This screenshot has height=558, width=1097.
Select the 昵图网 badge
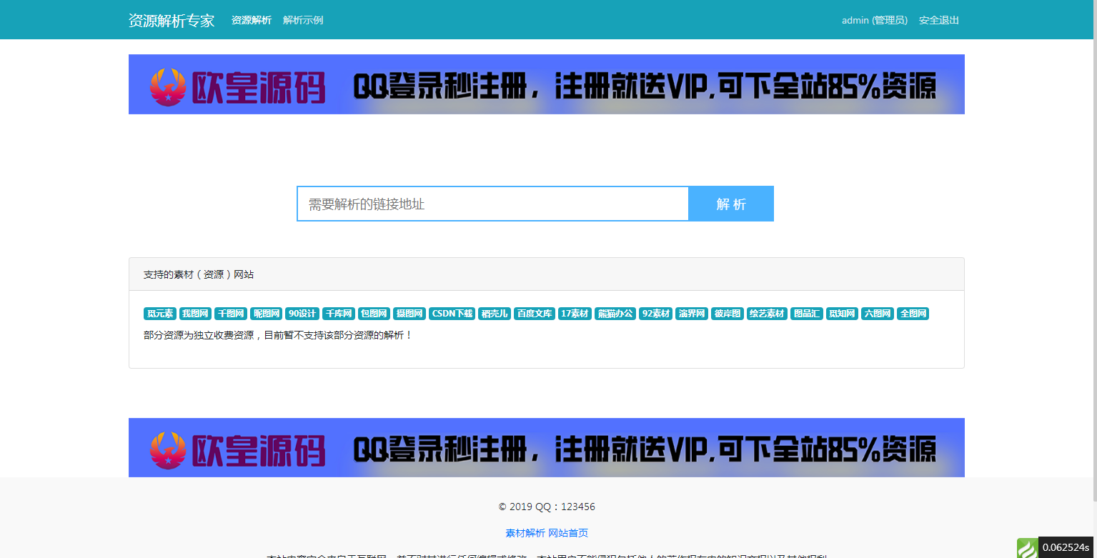pyautogui.click(x=265, y=313)
